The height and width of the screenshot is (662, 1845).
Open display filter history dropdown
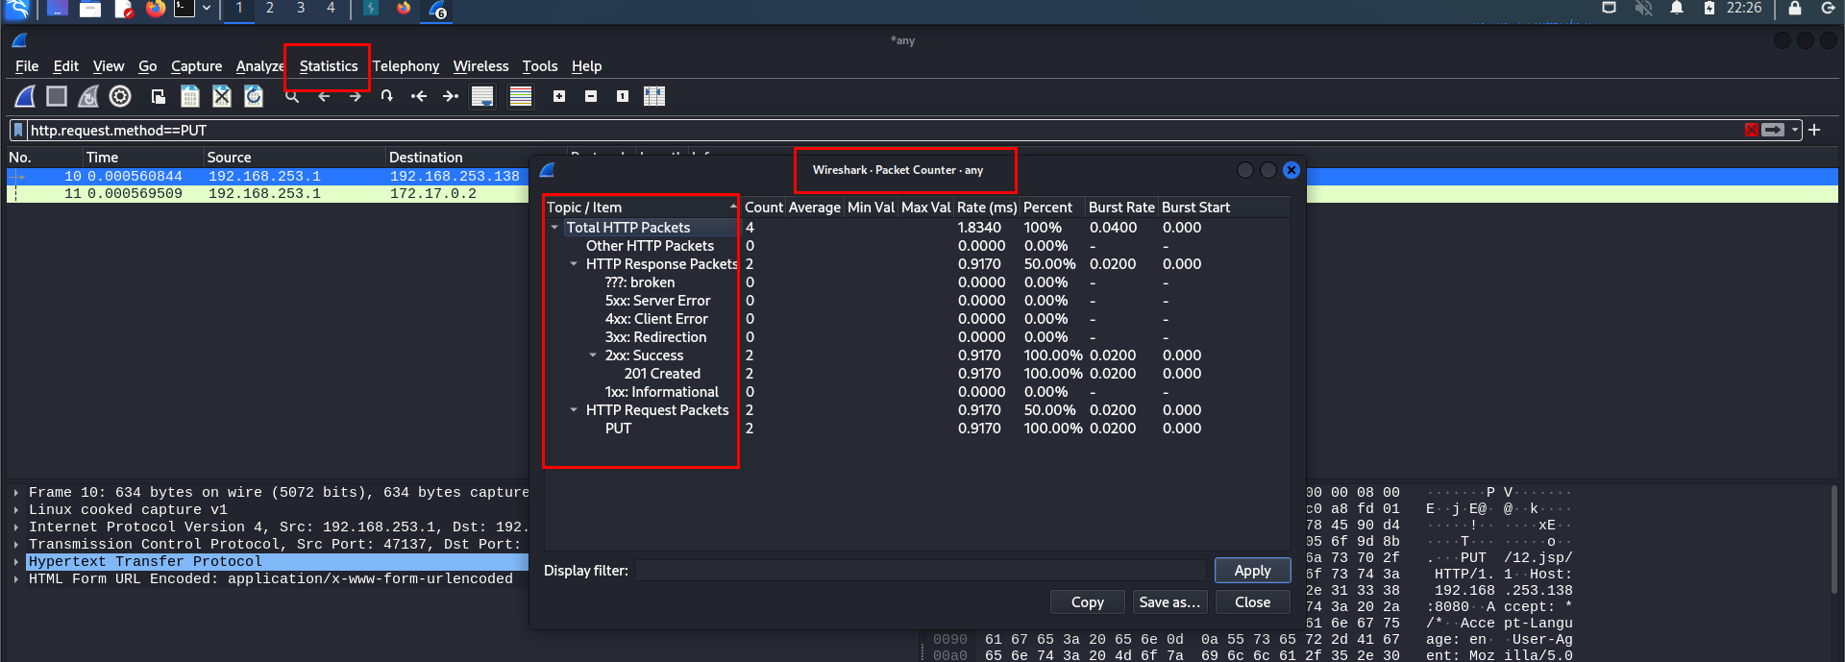(1795, 130)
